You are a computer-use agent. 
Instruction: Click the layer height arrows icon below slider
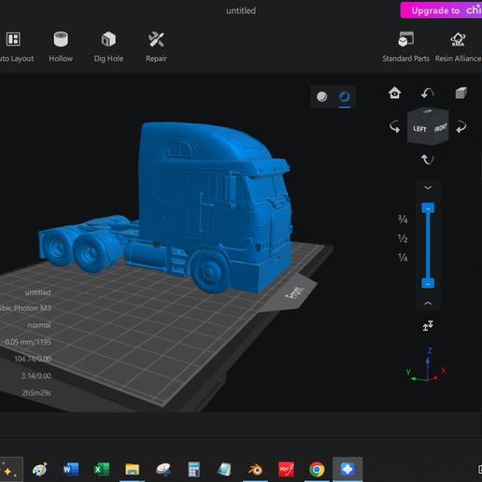428,326
